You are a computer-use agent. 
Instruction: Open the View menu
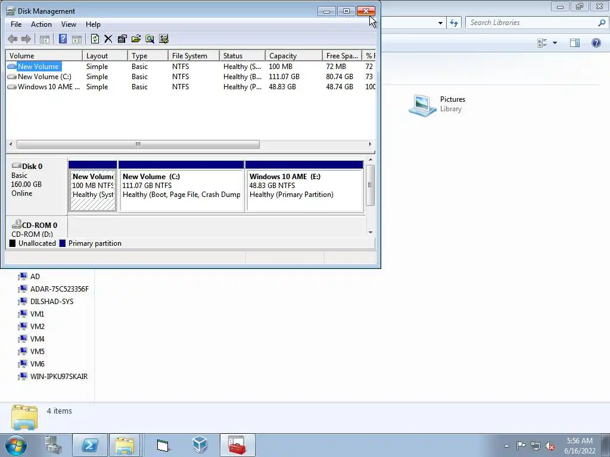69,24
